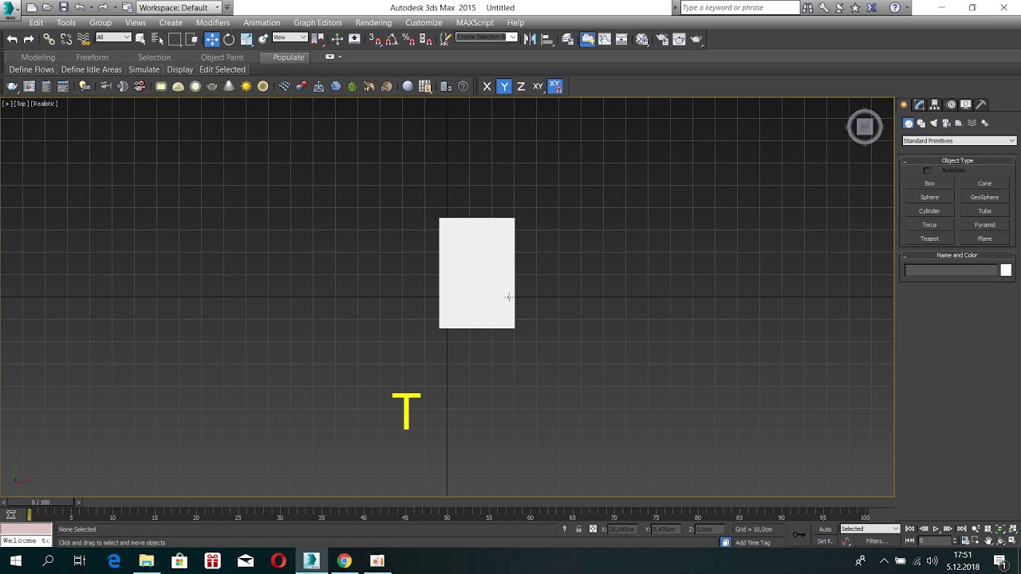
Task: Open the reference coordinate View dropdown
Action: (x=290, y=37)
